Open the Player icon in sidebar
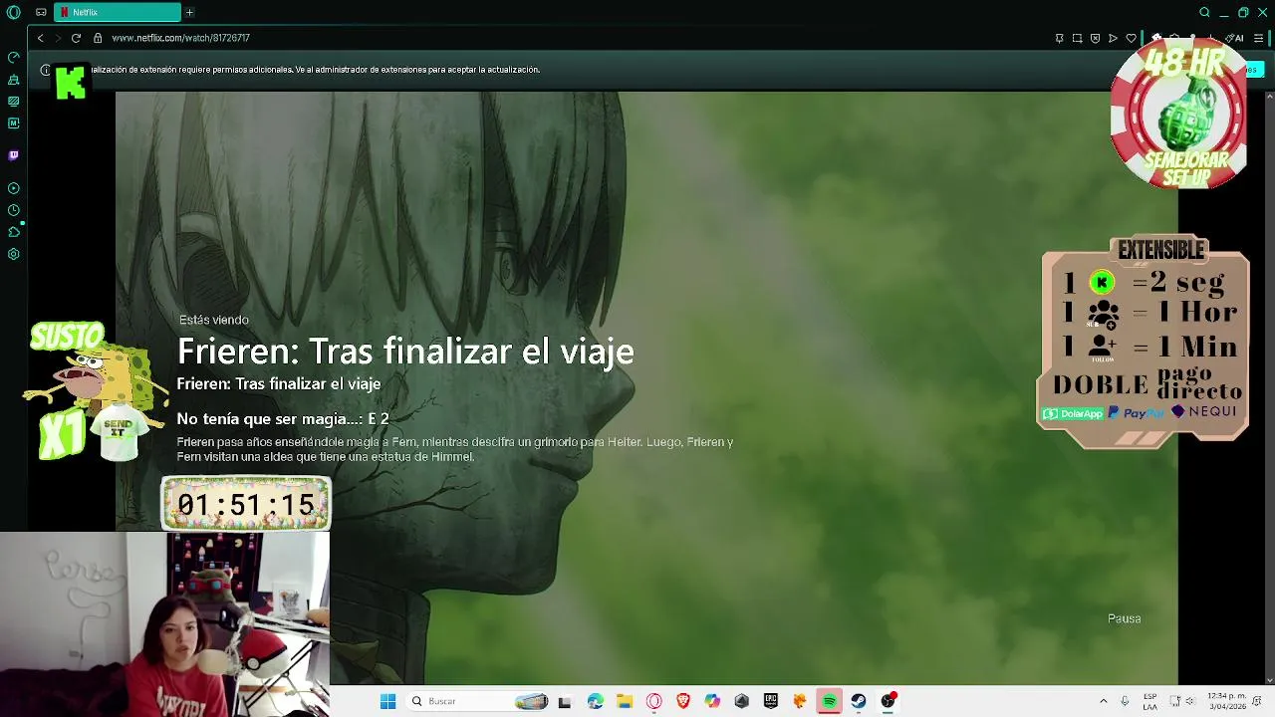This screenshot has width=1275, height=717. point(13,188)
